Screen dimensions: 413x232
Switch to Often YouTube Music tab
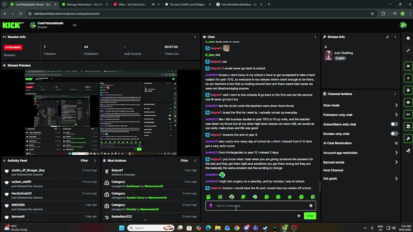pos(136,5)
